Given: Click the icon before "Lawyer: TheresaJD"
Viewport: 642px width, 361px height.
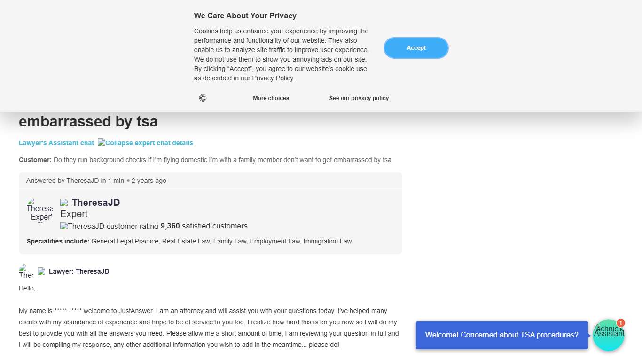Looking at the screenshot, I should (41, 271).
